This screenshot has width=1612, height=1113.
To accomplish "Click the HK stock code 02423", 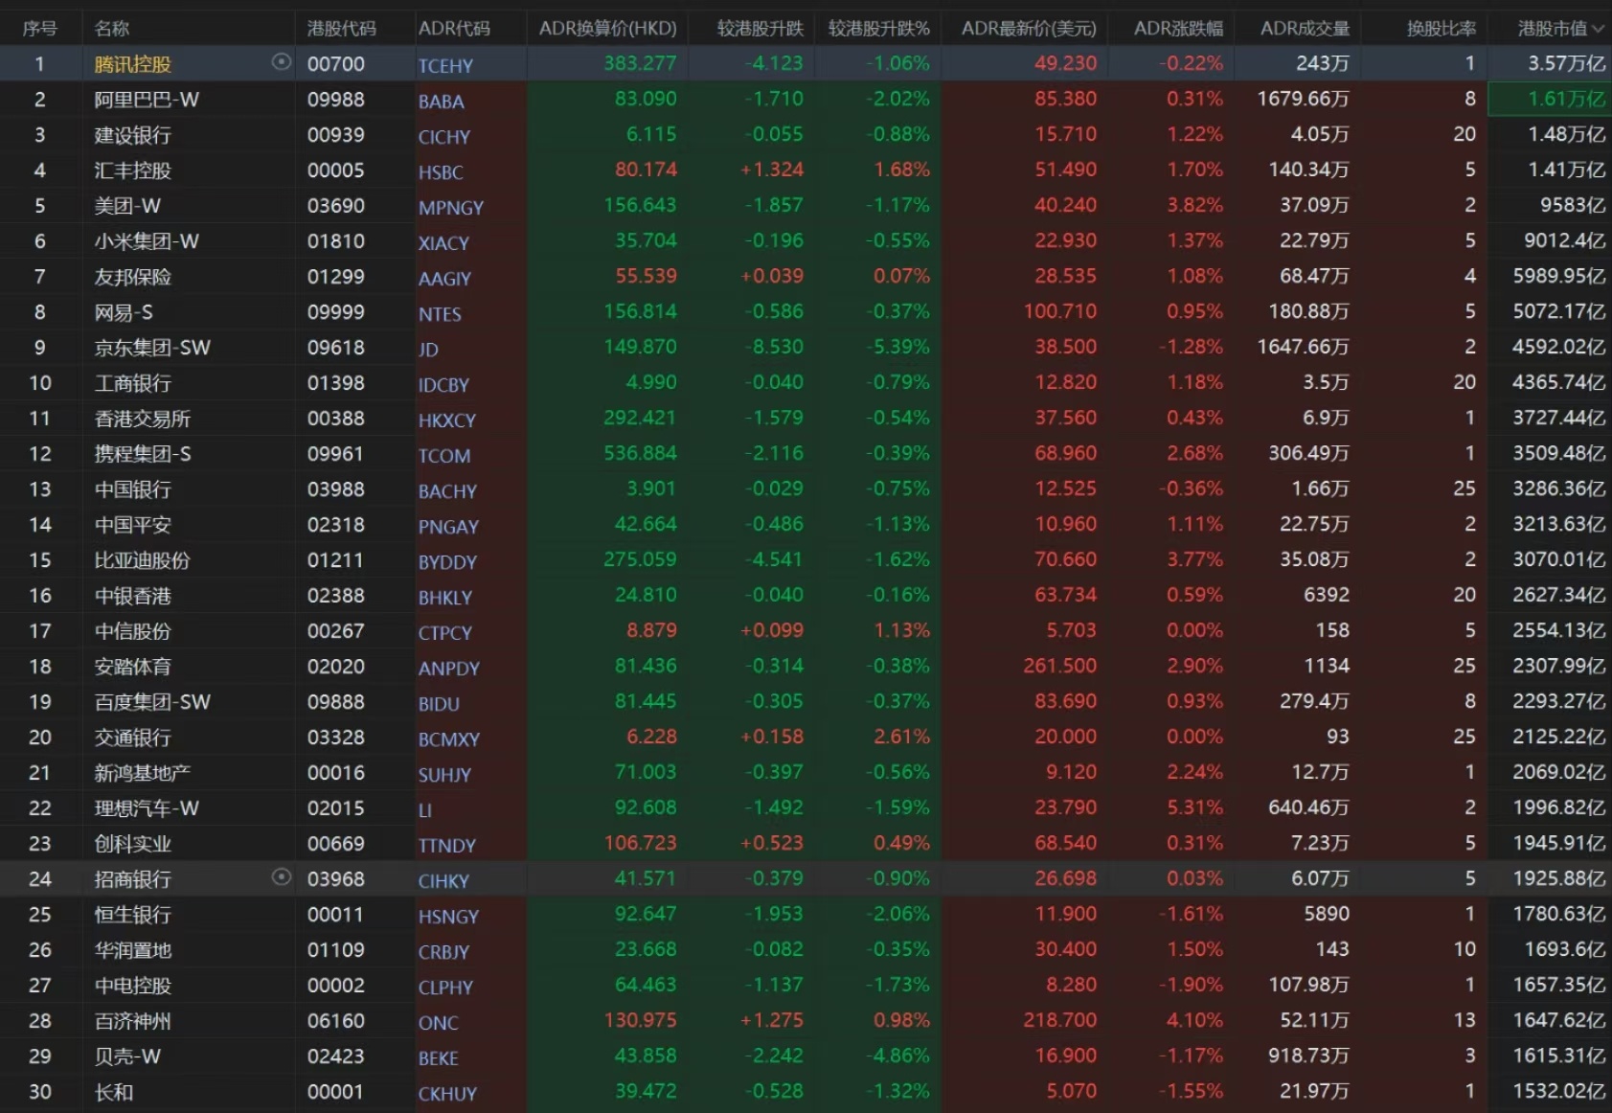I will coord(336,1056).
